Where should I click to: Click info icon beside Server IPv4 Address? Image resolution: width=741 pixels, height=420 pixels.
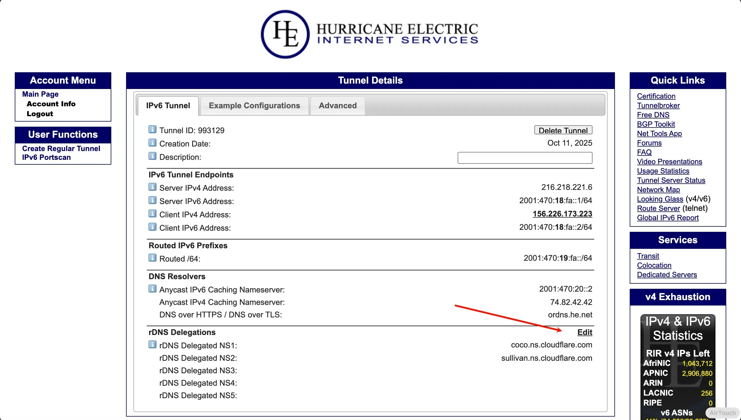[x=152, y=187]
